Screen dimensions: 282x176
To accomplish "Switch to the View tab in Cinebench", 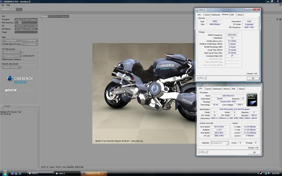I will pos(19,9).
